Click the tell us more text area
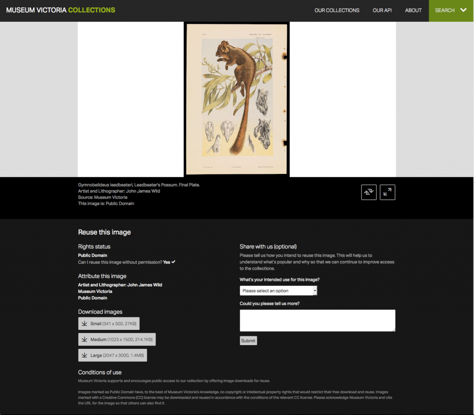Image resolution: width=474 pixels, height=415 pixels. (318, 321)
